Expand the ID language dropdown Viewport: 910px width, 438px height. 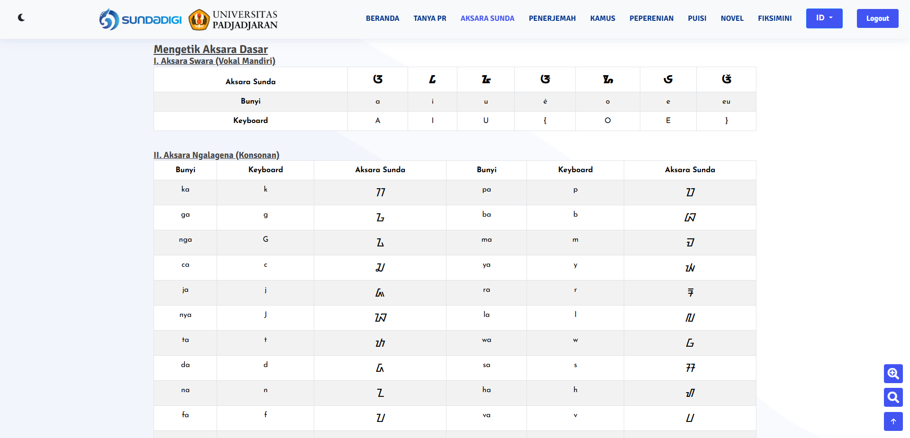tap(824, 18)
